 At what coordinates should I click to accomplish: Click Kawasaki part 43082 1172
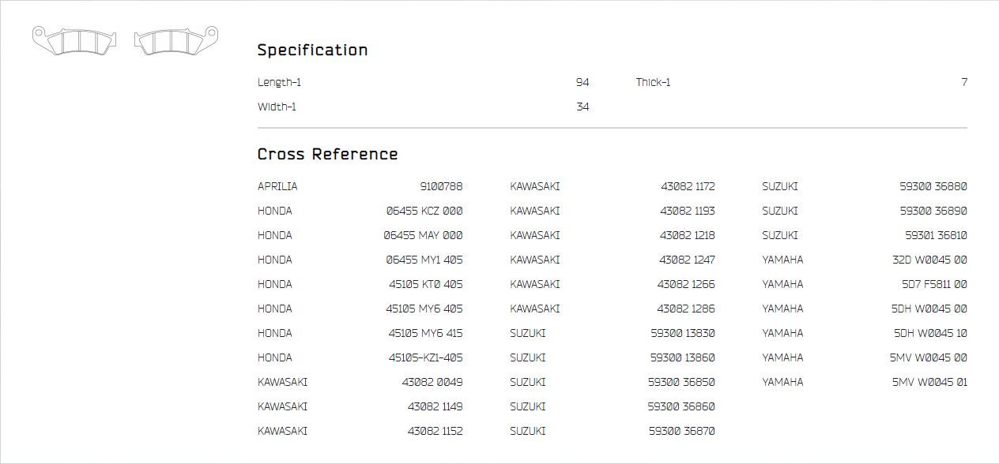tap(688, 187)
